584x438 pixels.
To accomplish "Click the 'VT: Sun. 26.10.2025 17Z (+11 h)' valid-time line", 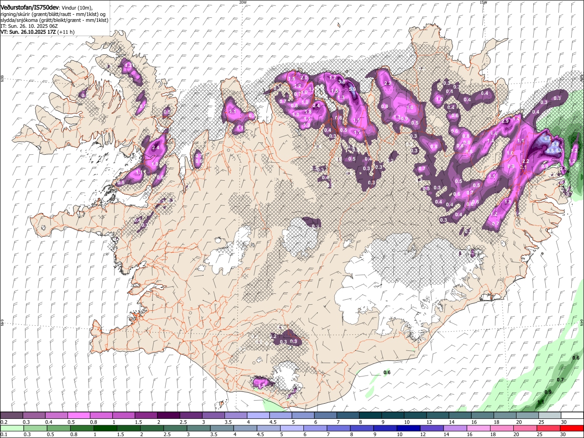I will coord(37,32).
